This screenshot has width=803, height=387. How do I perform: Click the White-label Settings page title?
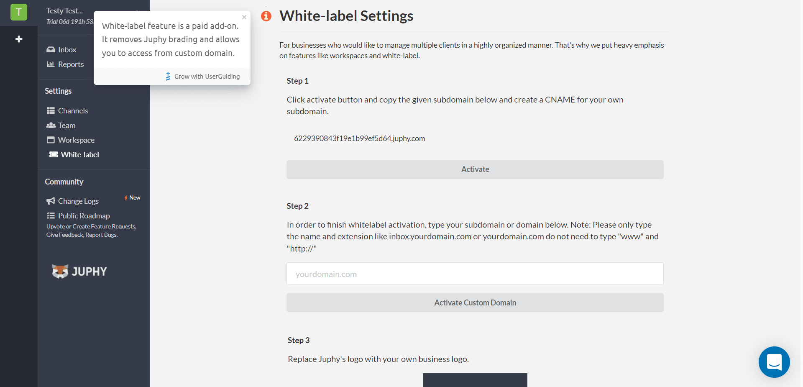click(x=346, y=16)
